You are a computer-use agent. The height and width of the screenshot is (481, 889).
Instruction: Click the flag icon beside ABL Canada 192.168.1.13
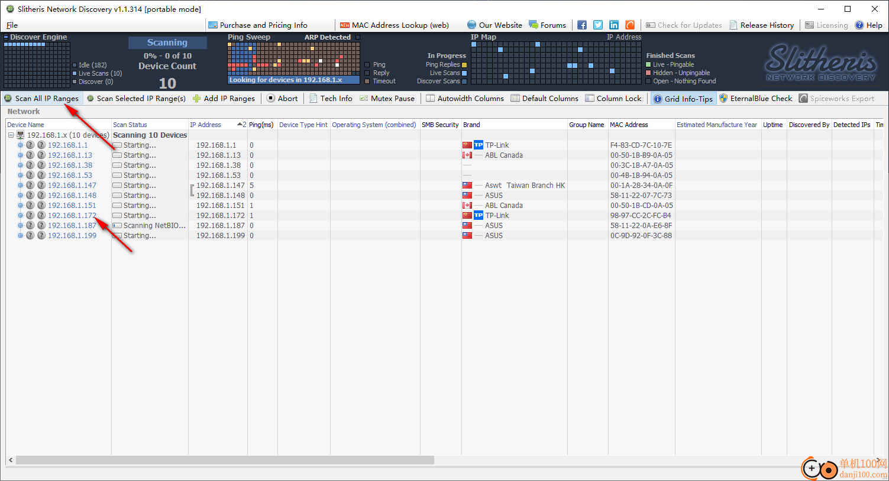coord(467,155)
